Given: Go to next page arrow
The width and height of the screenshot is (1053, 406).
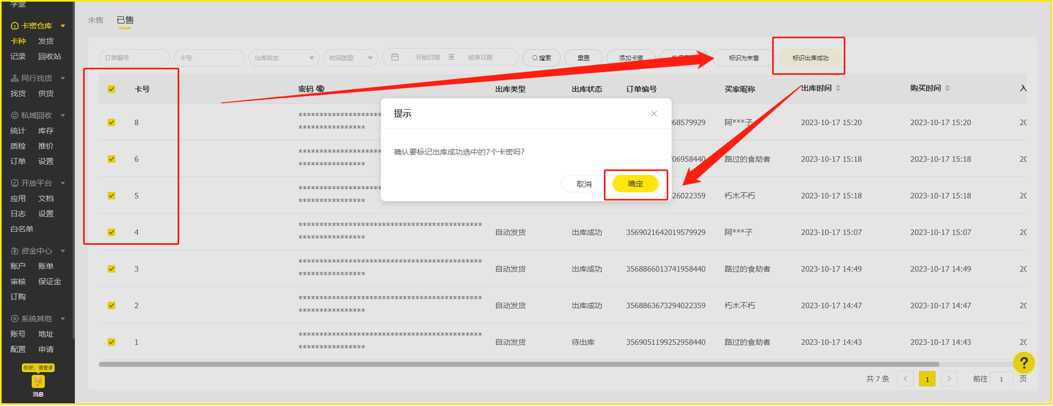Looking at the screenshot, I should pos(949,379).
